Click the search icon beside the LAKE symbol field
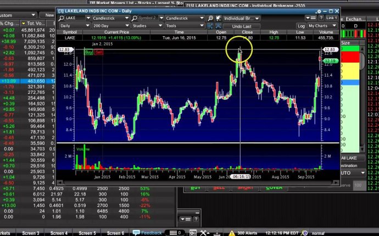The width and height of the screenshot is (379, 236). click(61, 18)
